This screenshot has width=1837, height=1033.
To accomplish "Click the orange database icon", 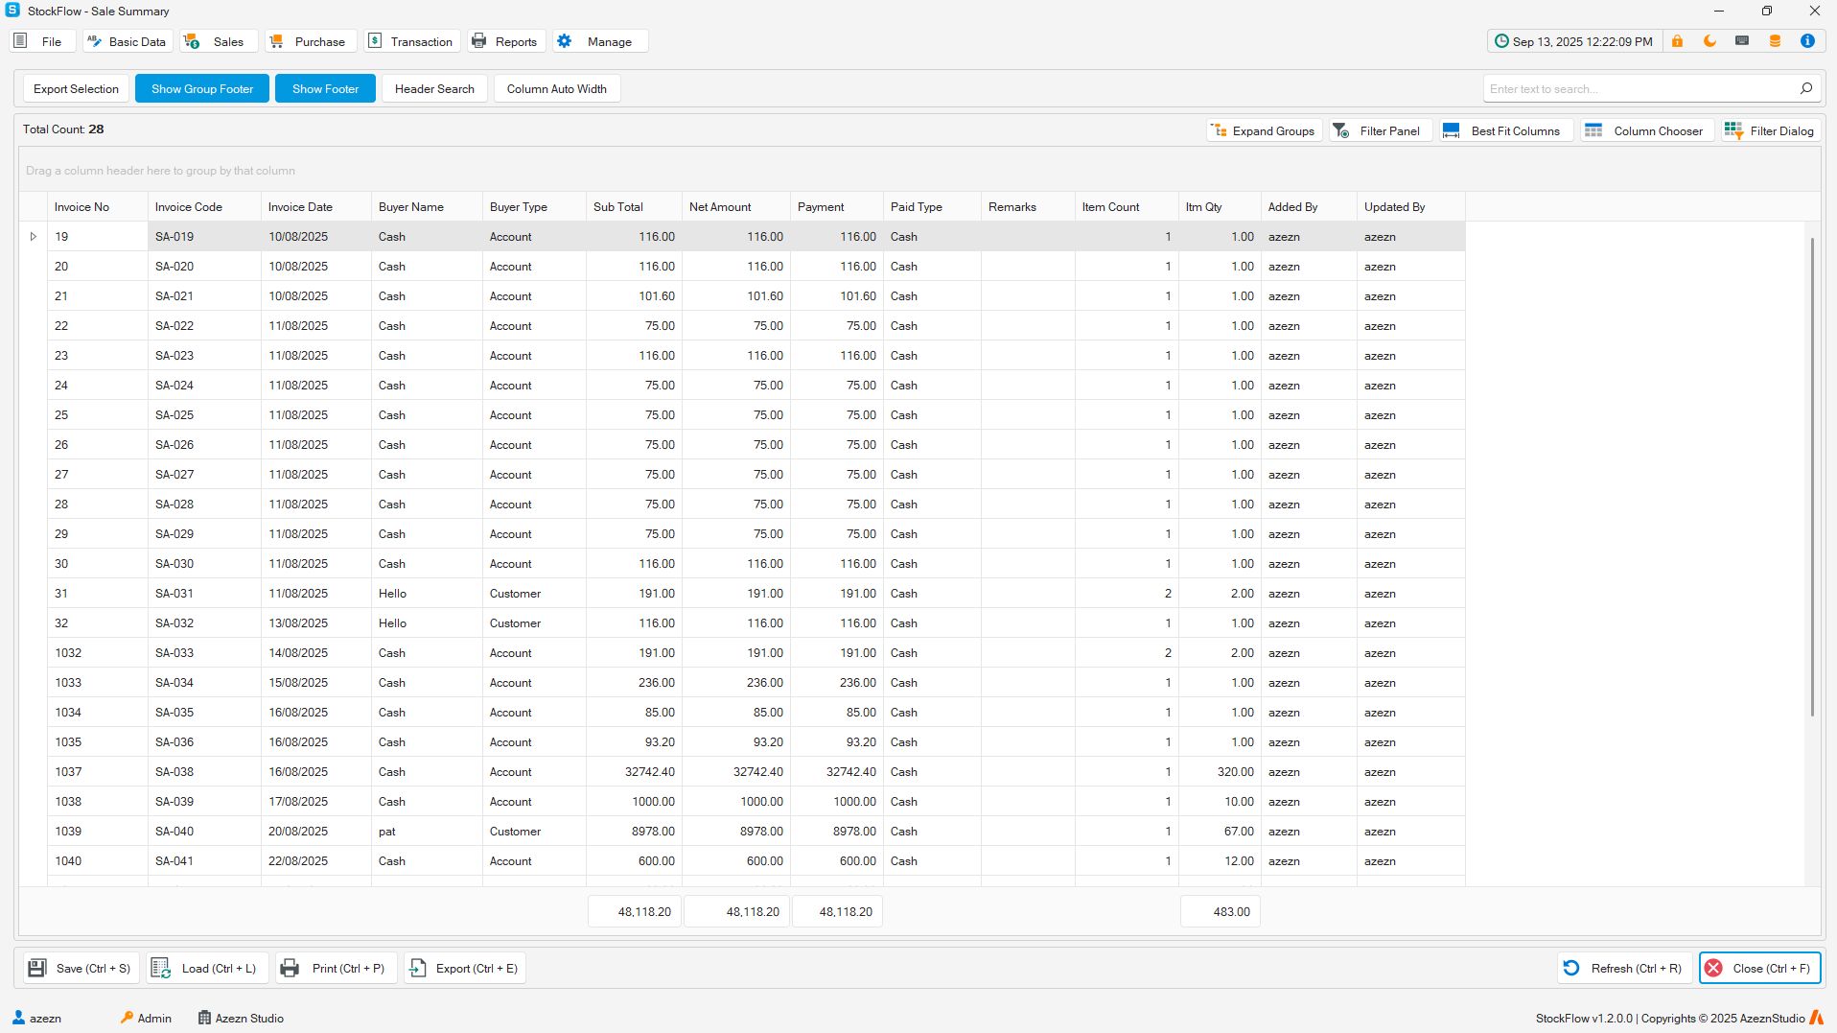I will coord(1775,41).
